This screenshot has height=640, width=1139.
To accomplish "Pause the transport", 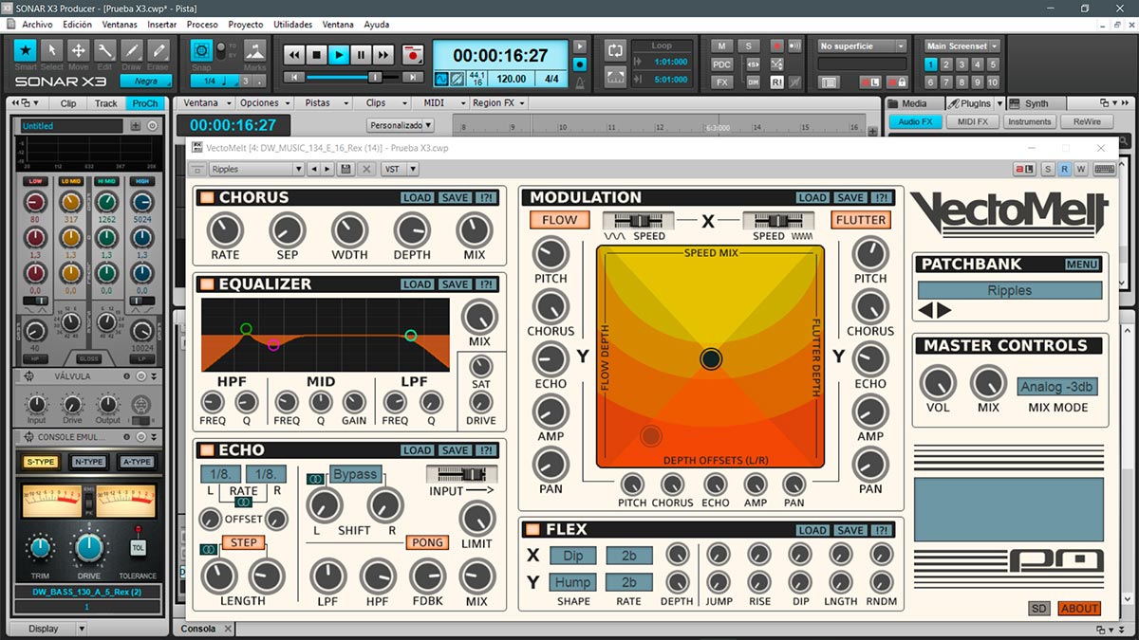I will 361,56.
